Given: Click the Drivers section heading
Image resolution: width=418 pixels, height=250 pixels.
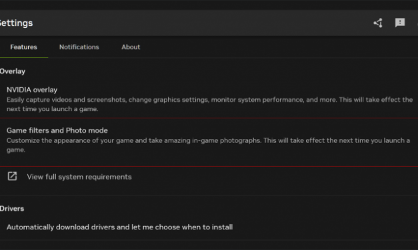Looking at the screenshot, I should (x=12, y=209).
